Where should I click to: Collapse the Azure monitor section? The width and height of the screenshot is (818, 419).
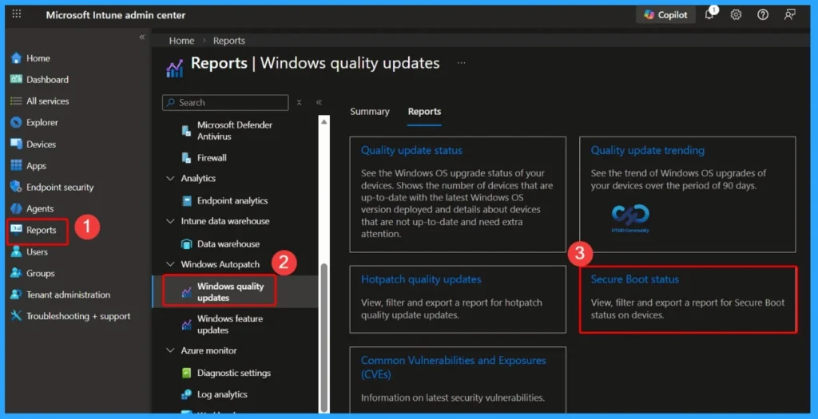[x=170, y=350]
